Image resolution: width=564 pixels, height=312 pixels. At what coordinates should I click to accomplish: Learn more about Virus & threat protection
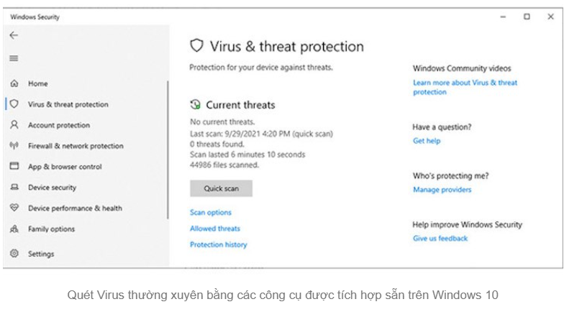(465, 87)
